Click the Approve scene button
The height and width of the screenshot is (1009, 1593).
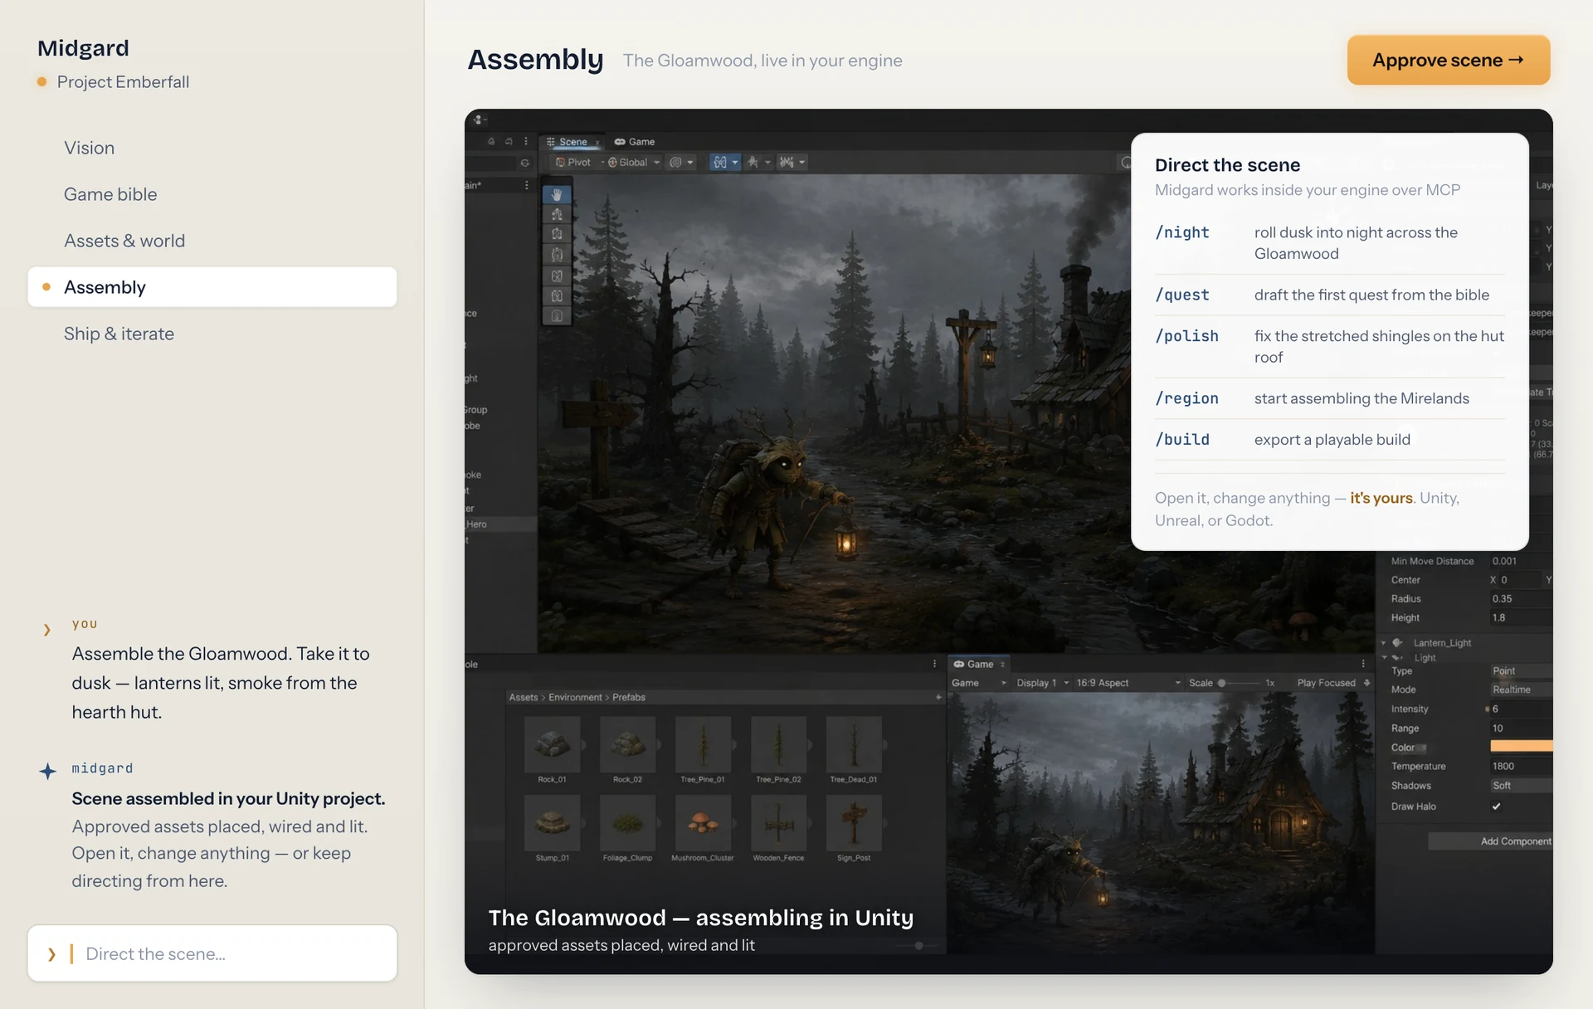[x=1449, y=60]
